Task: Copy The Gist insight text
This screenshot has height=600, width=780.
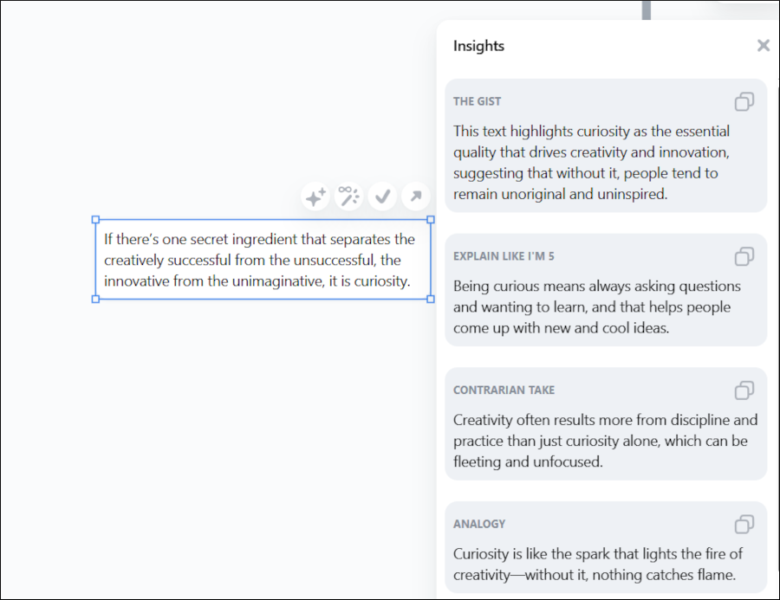Action: (744, 101)
